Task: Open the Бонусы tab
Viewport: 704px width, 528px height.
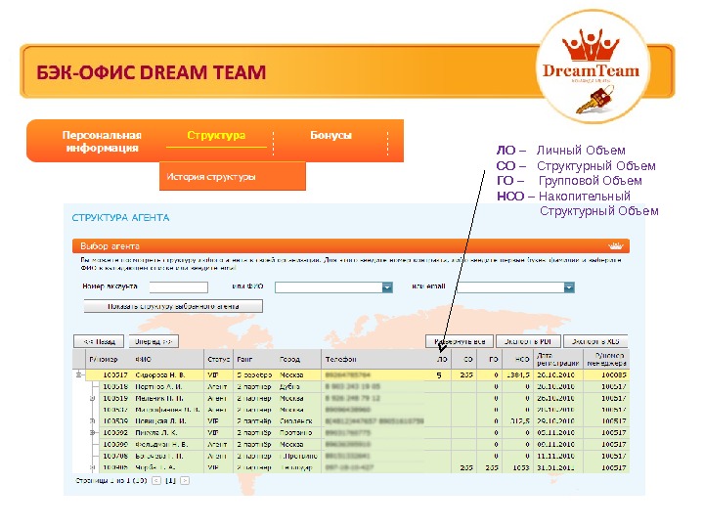Action: tap(330, 135)
